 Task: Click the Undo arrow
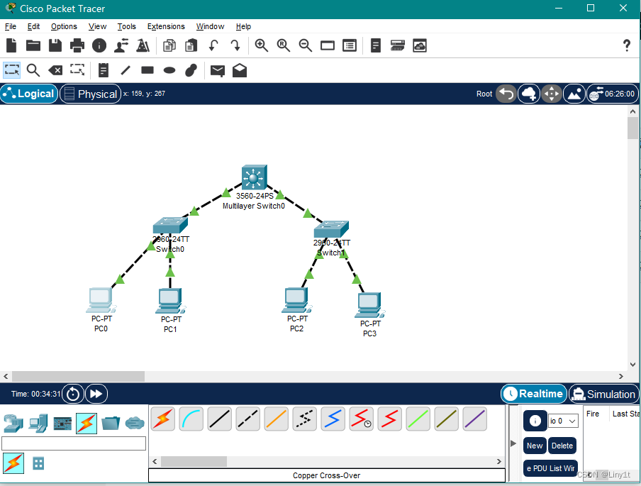213,45
